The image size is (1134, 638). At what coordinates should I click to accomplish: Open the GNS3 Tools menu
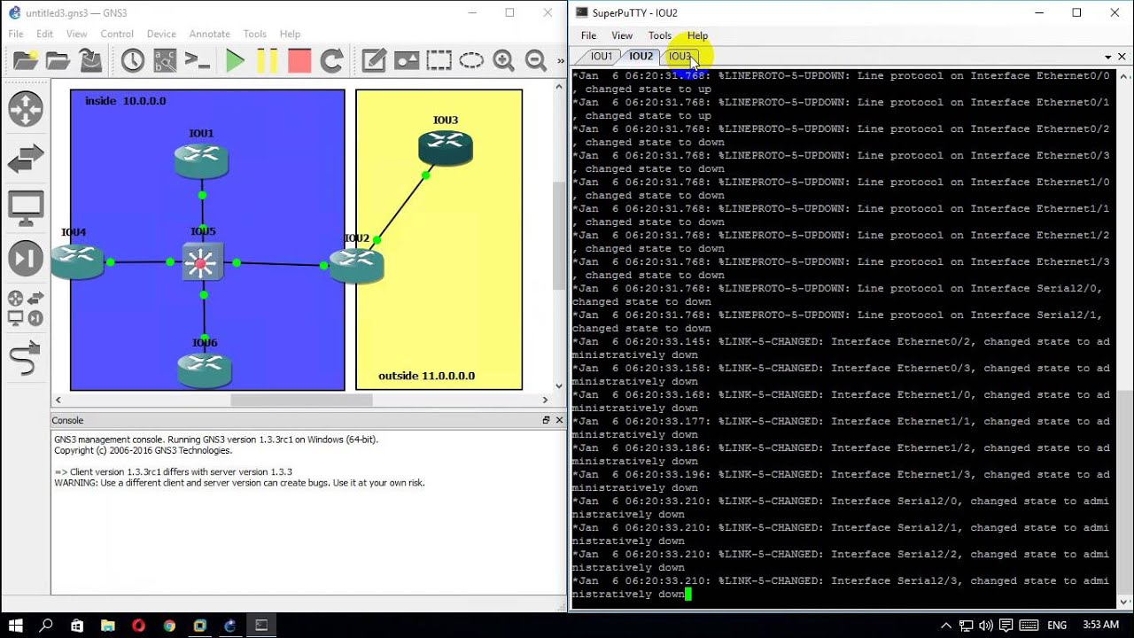(254, 34)
